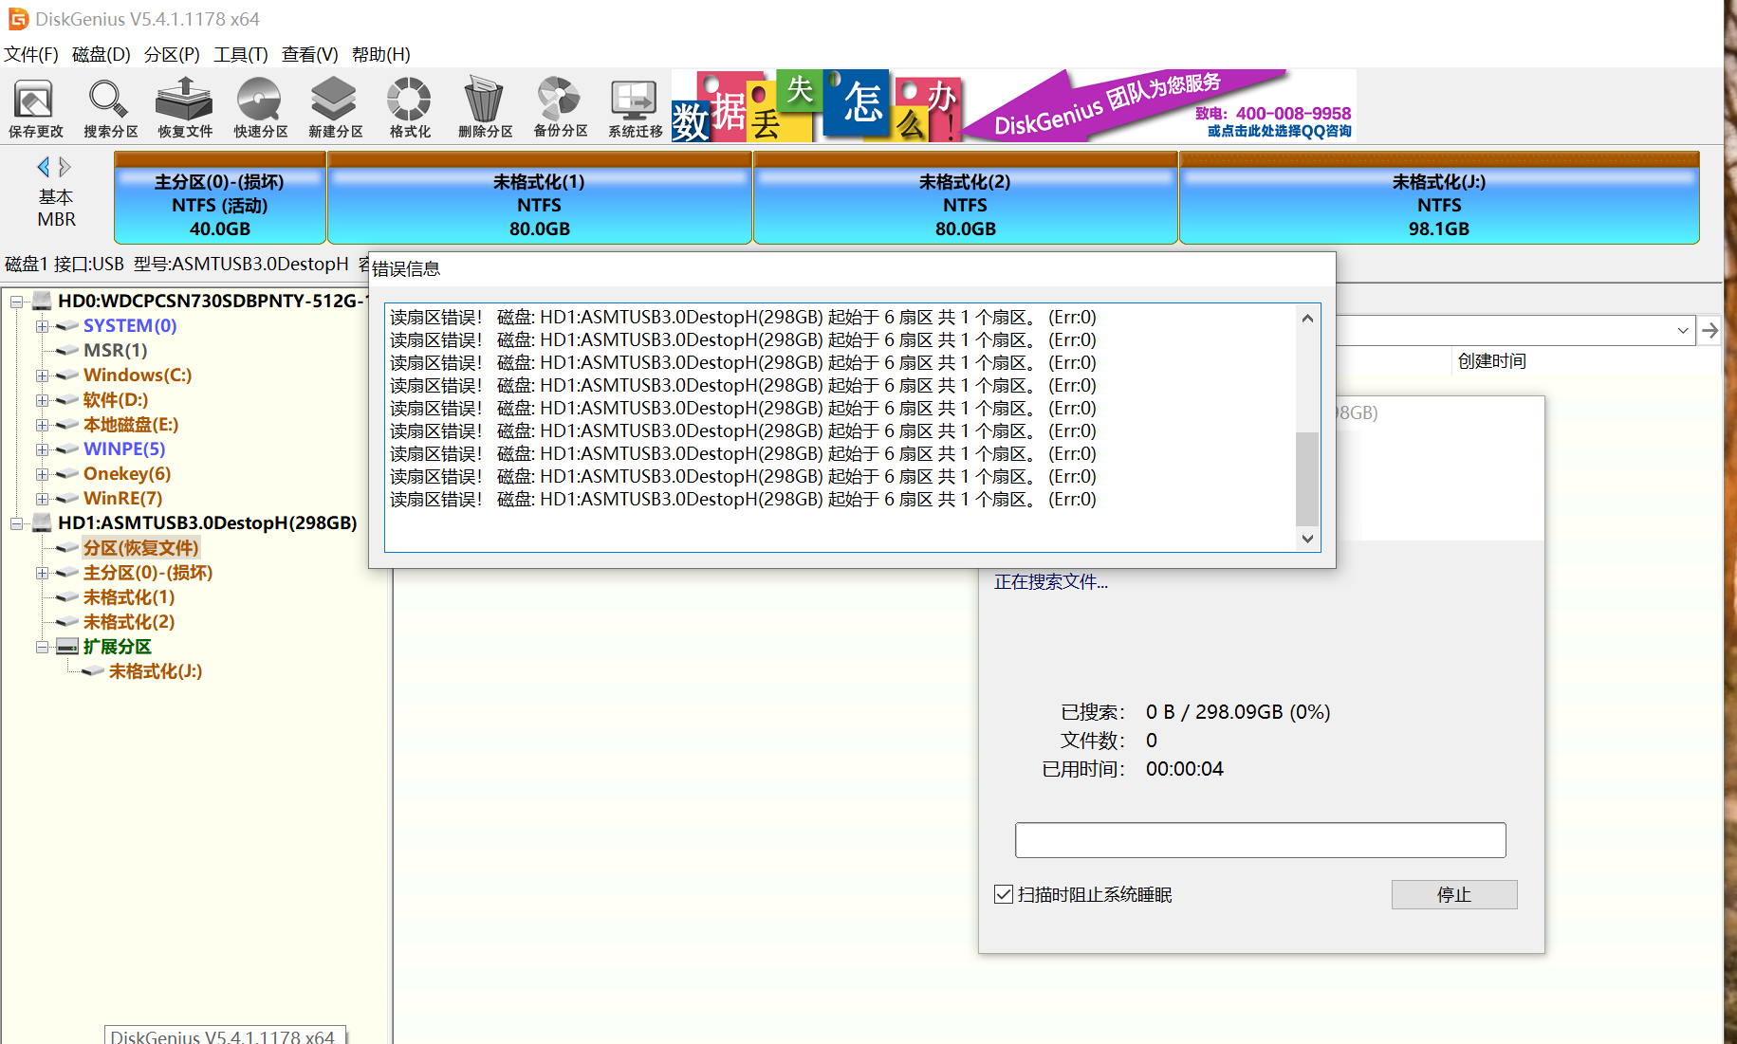Select 未格式化(2) in the disk tree
1737x1044 pixels.
click(129, 622)
